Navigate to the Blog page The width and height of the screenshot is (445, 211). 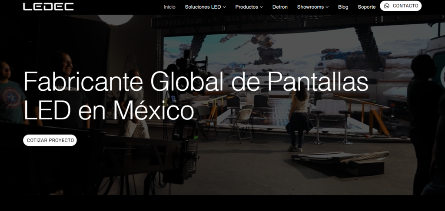[343, 7]
